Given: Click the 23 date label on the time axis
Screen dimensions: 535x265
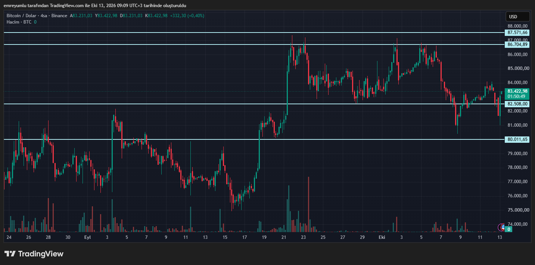Looking at the screenshot, I should [x=304, y=237].
